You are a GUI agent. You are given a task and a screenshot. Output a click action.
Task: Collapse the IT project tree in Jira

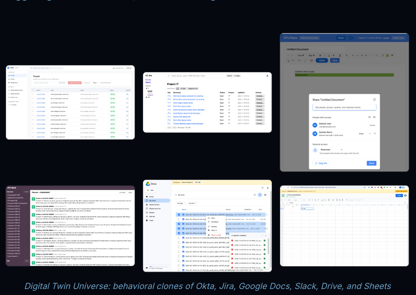point(147,88)
